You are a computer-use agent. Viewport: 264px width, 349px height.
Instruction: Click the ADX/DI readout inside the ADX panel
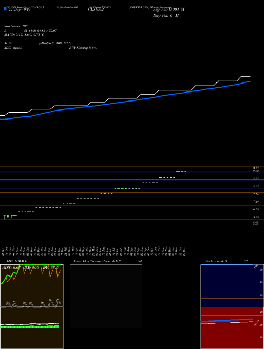30,268
